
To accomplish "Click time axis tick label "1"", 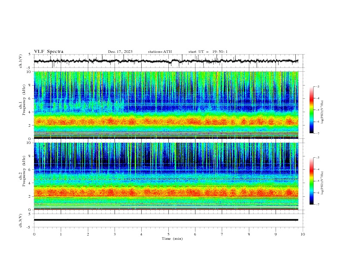I will tap(61, 234).
